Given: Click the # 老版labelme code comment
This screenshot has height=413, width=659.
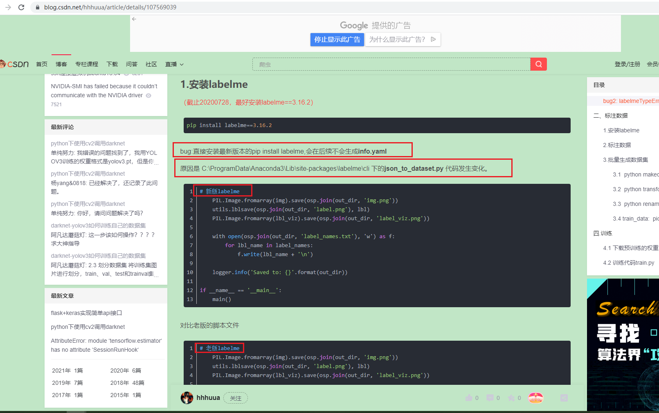Looking at the screenshot, I should pyautogui.click(x=219, y=348).
